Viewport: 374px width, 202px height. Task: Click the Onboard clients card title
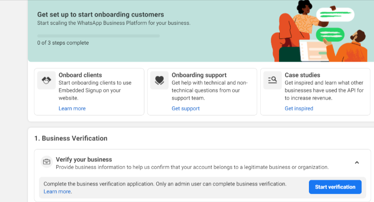tap(80, 75)
